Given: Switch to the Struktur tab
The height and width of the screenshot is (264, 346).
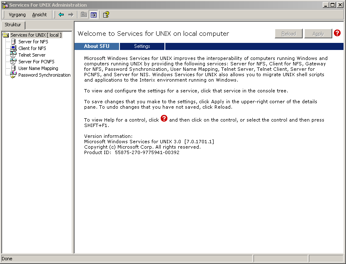Looking at the screenshot, I should (x=13, y=25).
